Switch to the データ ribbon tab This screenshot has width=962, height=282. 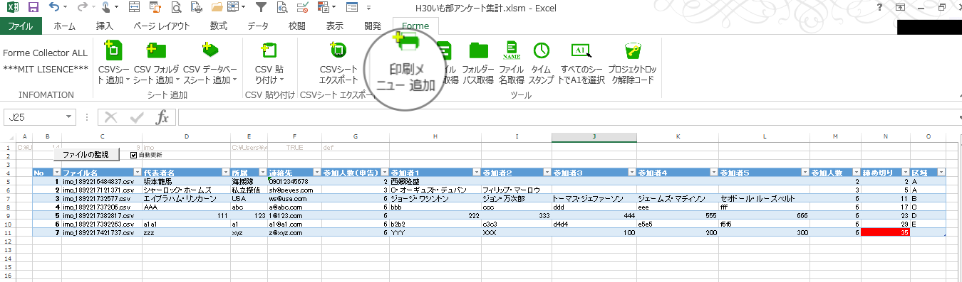[x=257, y=26]
